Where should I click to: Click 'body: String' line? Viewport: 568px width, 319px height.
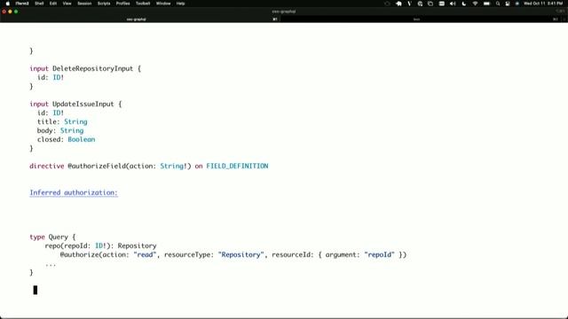pyautogui.click(x=60, y=130)
